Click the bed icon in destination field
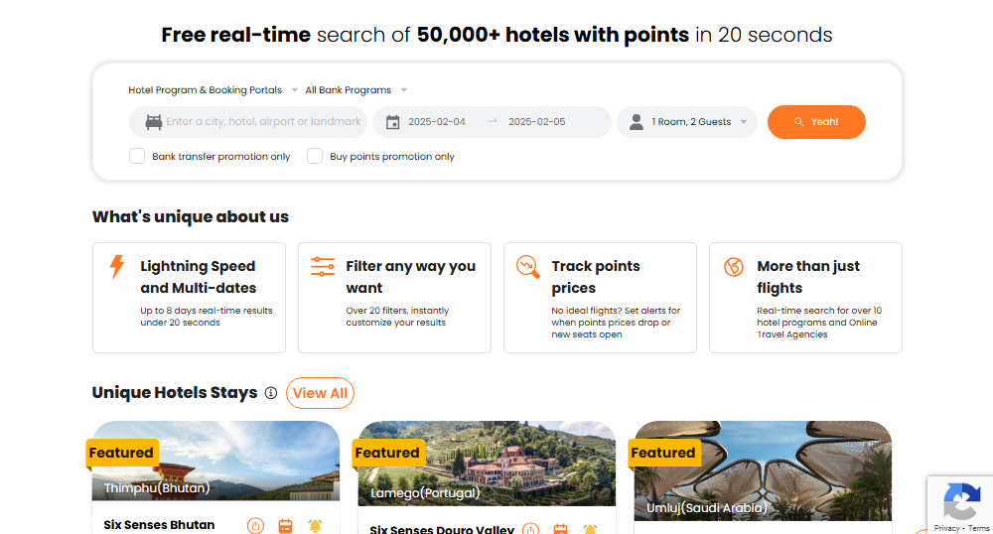993x534 pixels. (154, 122)
